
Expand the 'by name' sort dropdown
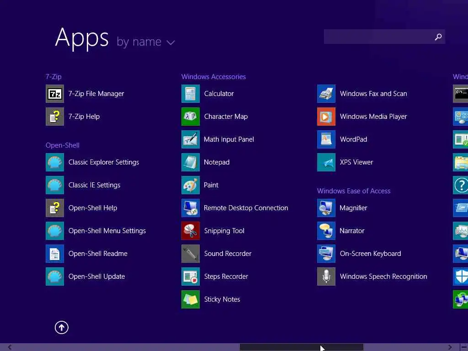146,42
